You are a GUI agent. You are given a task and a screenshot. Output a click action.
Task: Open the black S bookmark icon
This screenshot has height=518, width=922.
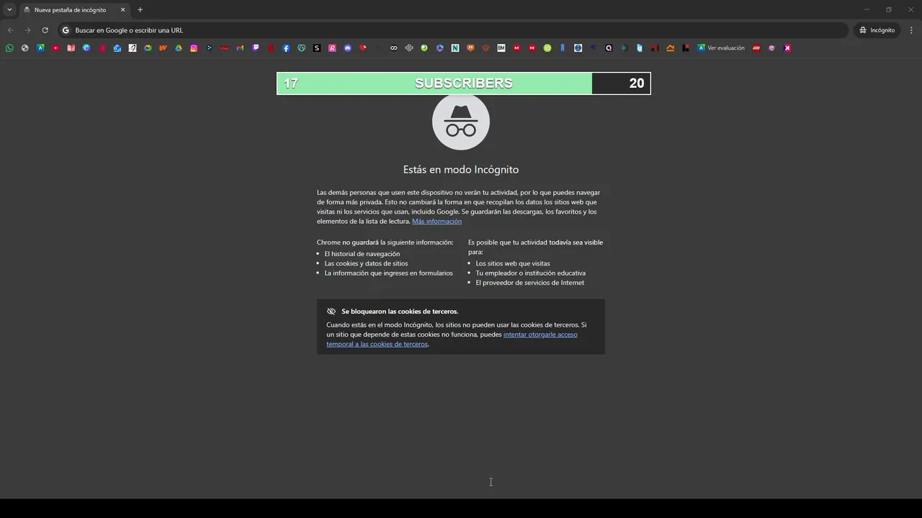[317, 48]
